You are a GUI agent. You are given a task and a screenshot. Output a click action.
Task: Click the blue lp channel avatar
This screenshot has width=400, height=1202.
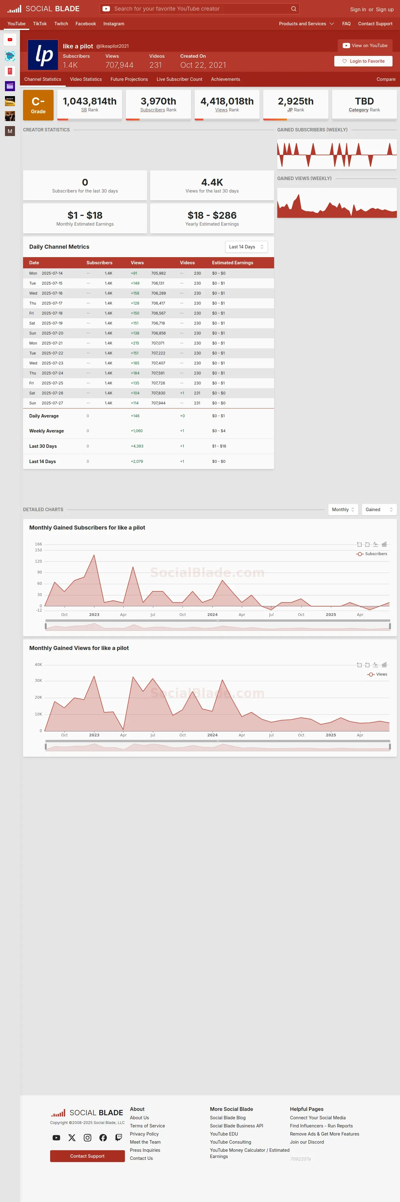43,55
